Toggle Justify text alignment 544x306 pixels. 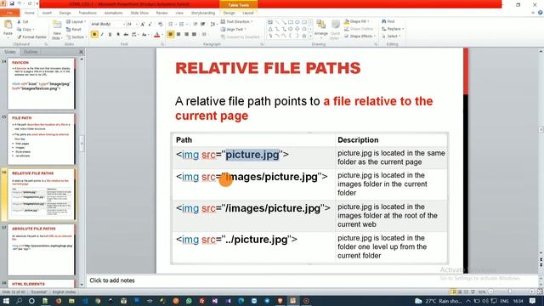[194, 34]
